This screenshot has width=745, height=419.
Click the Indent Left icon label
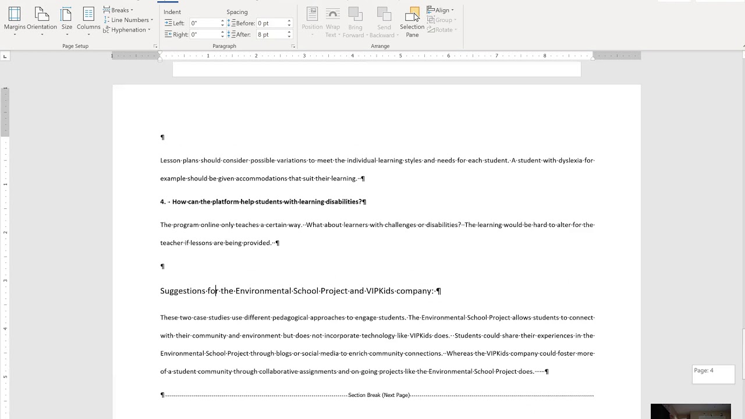pos(175,23)
